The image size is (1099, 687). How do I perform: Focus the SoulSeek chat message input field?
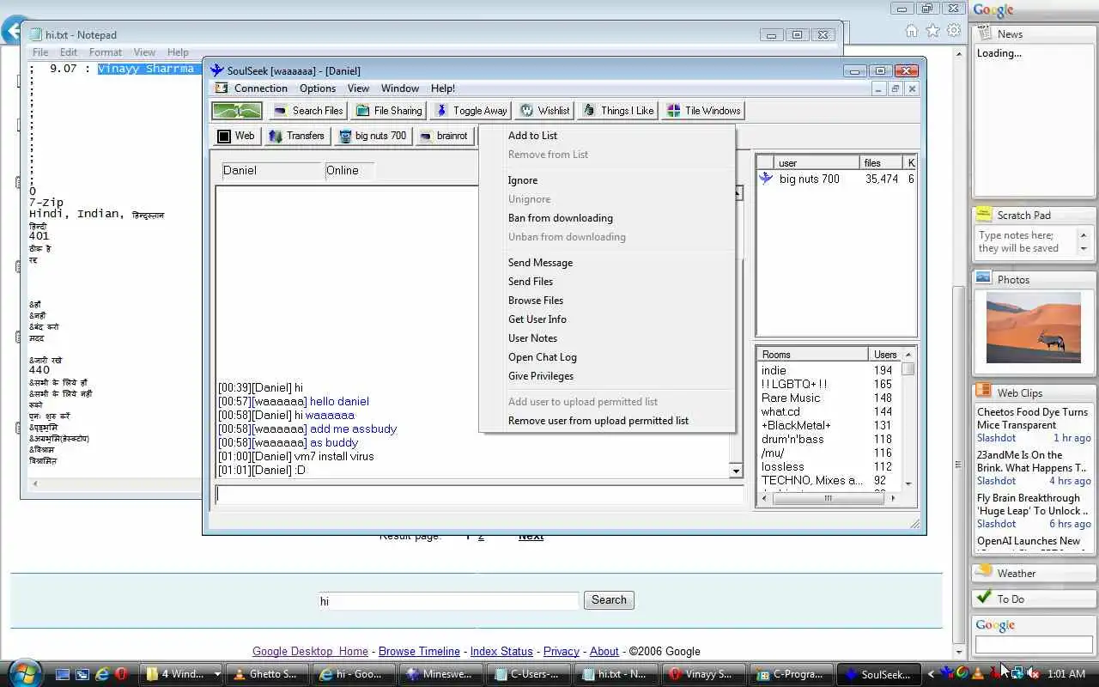(479, 494)
